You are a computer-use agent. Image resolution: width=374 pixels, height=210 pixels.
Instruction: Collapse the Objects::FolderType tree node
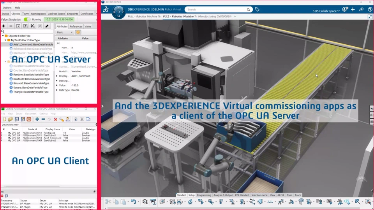point(3,36)
